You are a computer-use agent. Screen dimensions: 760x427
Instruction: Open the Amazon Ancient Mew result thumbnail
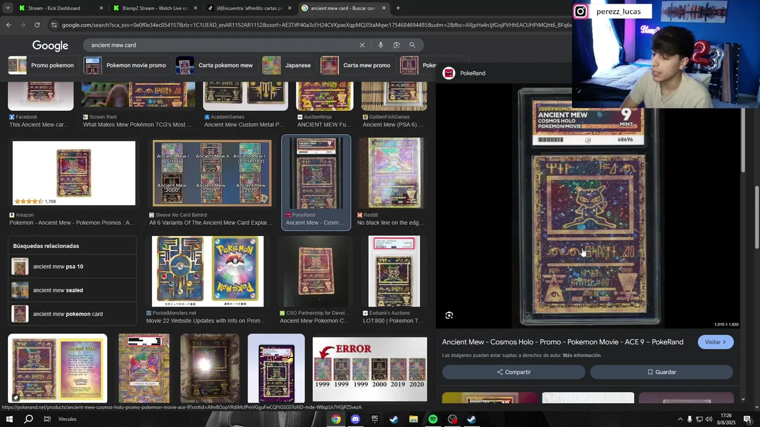point(74,173)
